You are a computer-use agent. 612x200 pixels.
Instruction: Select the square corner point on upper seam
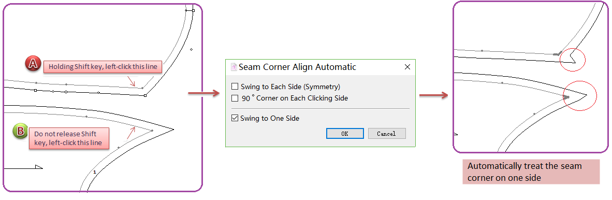coord(145,95)
